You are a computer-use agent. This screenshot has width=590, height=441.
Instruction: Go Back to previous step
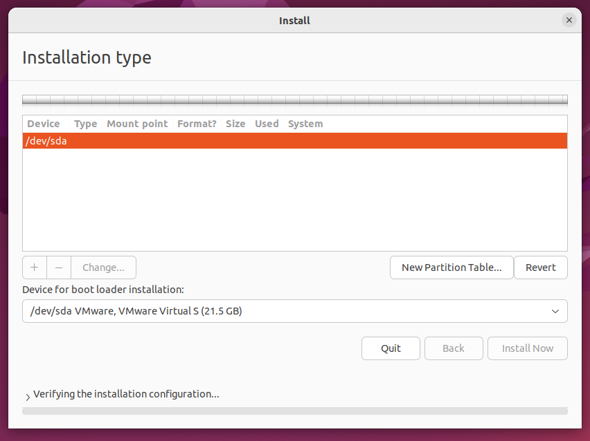(x=454, y=348)
